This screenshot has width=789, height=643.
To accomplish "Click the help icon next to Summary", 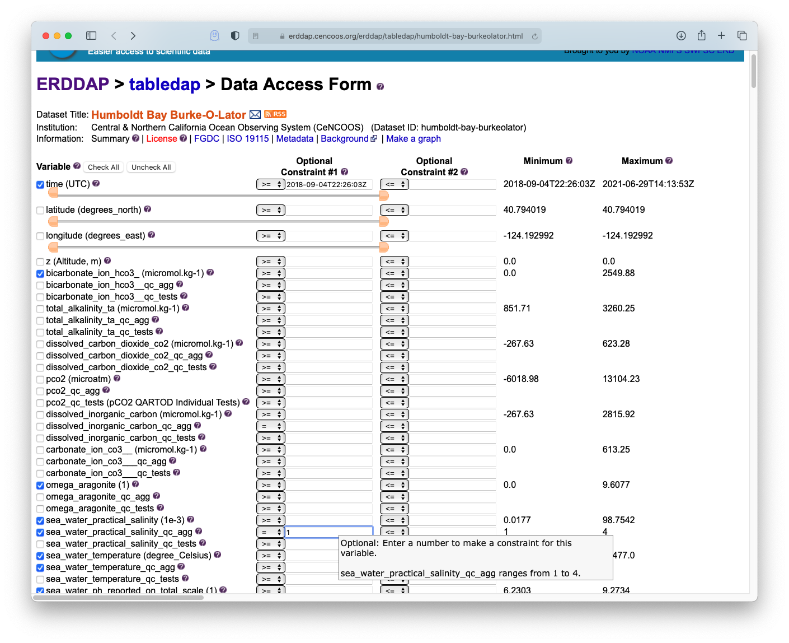I will pos(135,138).
